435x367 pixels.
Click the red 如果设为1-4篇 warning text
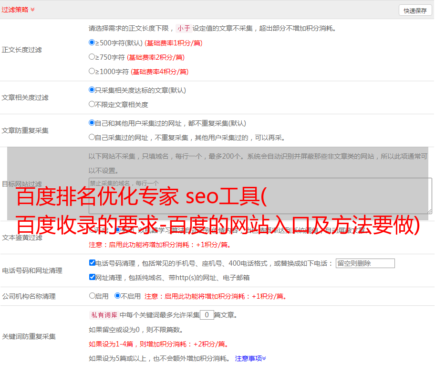(x=158, y=344)
